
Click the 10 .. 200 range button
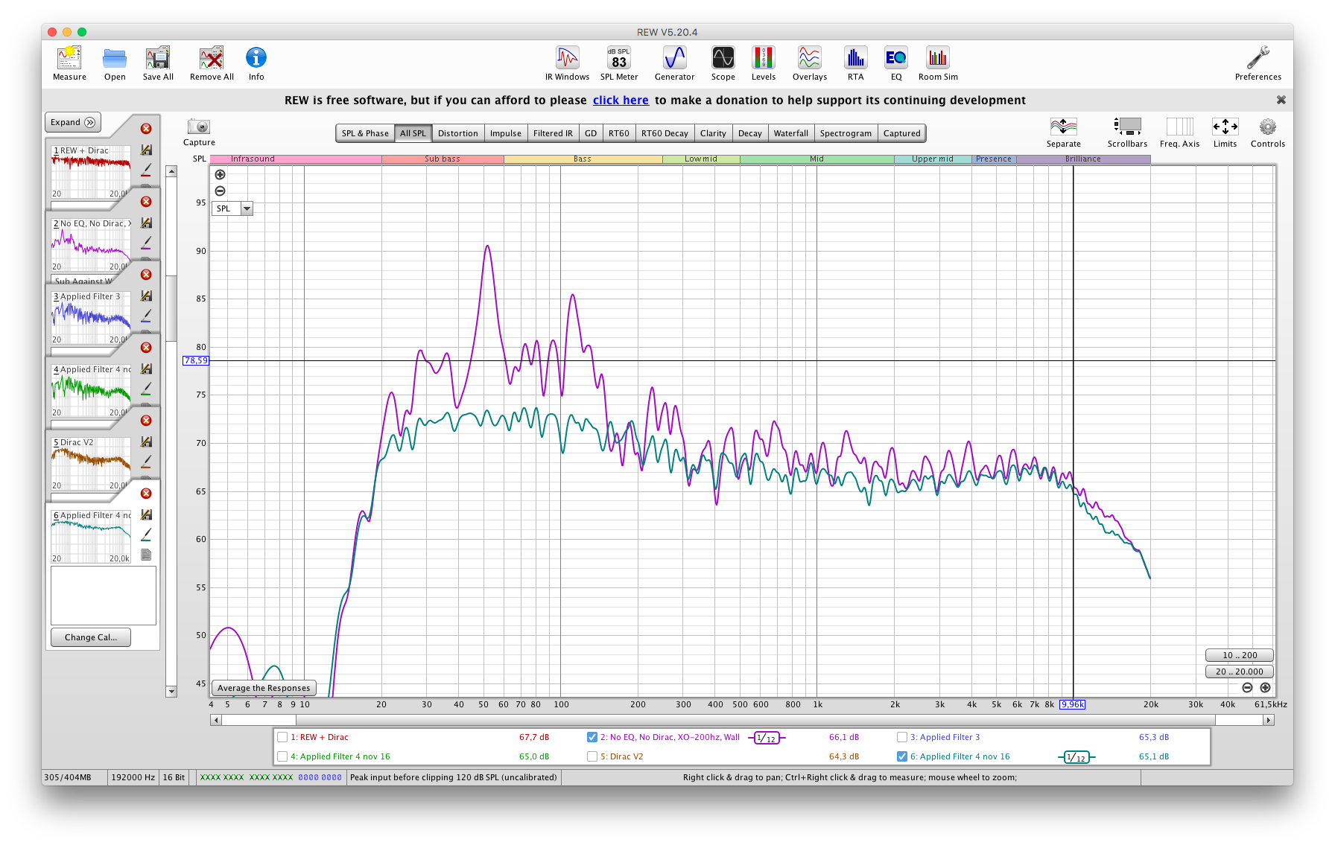click(x=1240, y=655)
